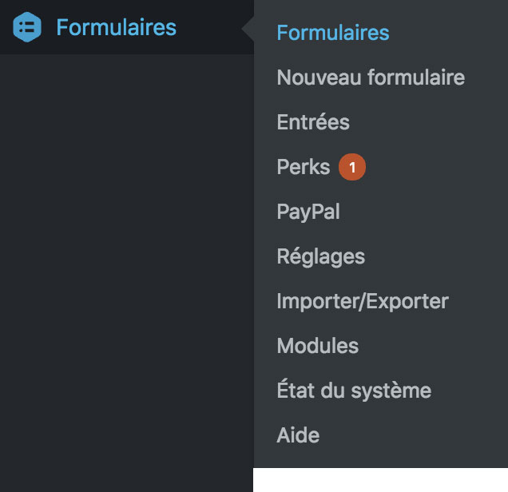Click the number 1 update bubble

pyautogui.click(x=351, y=167)
